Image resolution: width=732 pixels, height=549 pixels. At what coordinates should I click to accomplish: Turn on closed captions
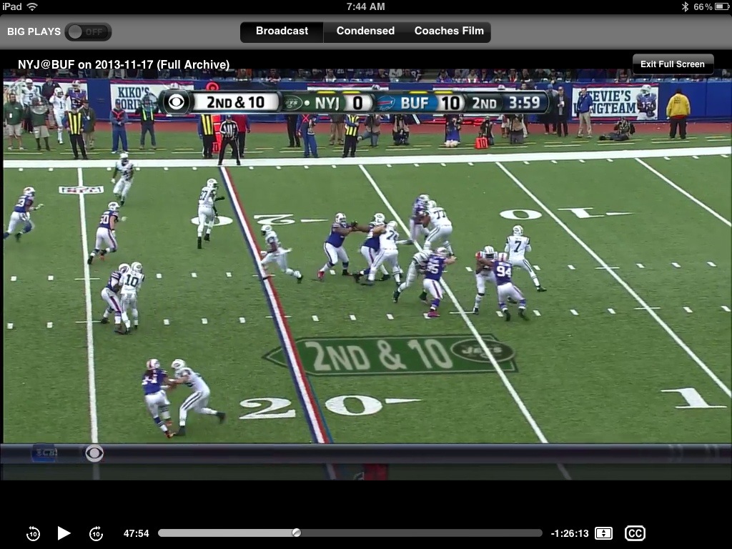[635, 533]
